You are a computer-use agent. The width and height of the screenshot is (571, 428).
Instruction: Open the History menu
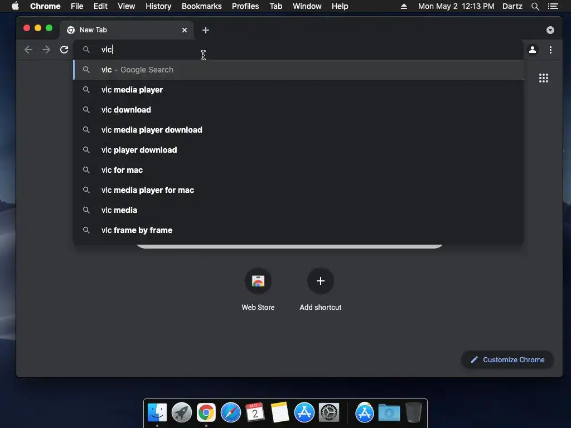tap(158, 6)
